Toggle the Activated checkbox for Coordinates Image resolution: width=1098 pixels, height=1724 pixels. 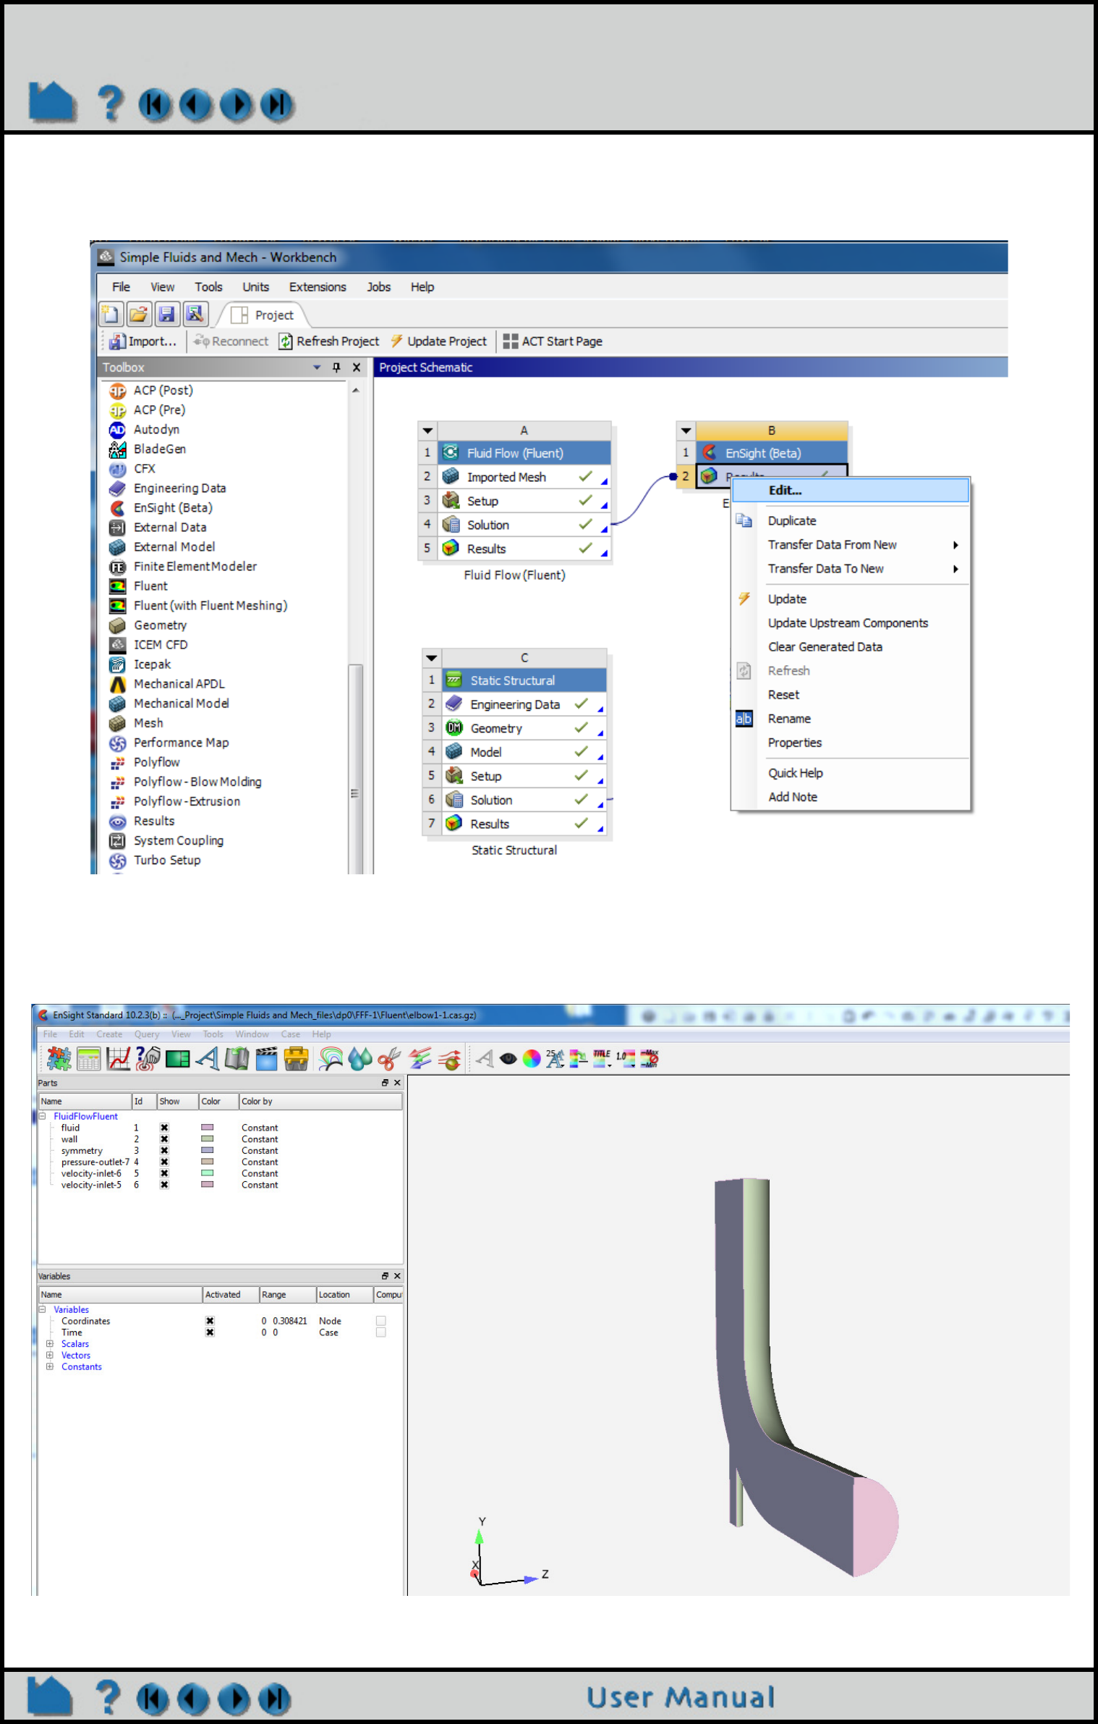click(210, 1321)
